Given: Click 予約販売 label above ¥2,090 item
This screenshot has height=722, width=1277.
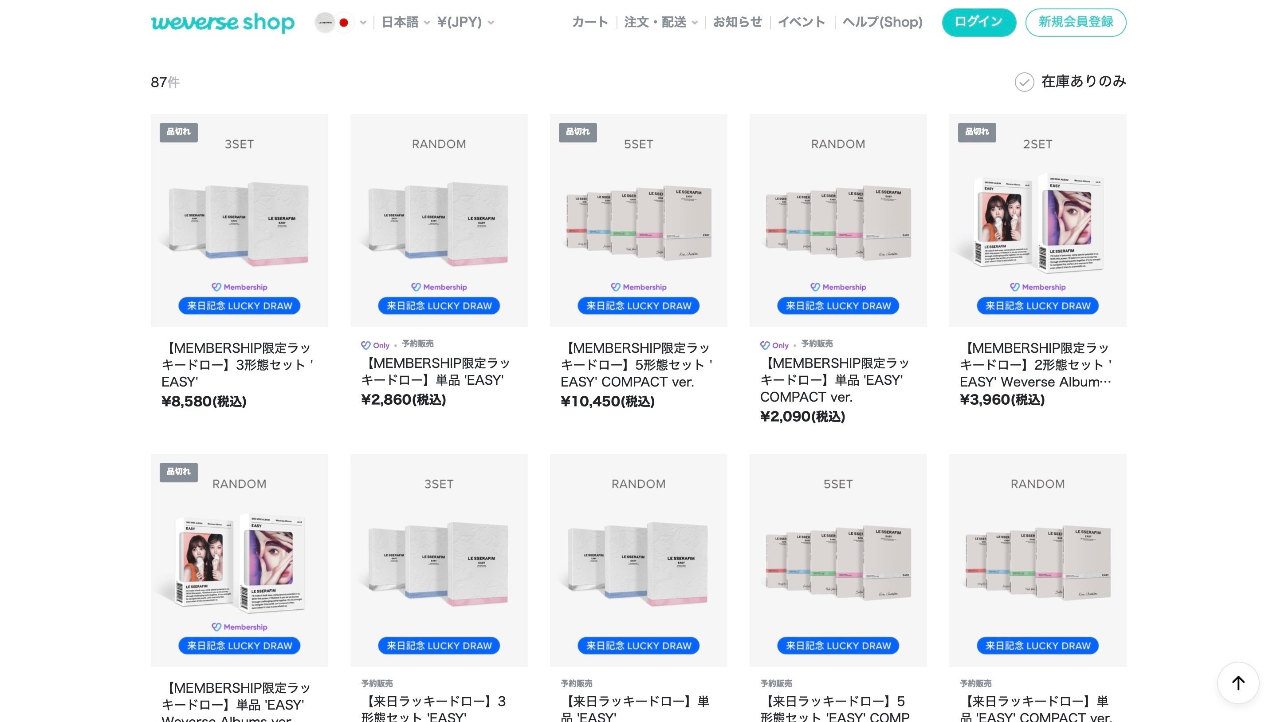Looking at the screenshot, I should click(x=817, y=343).
